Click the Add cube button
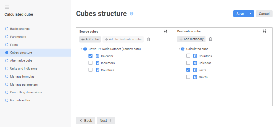 coord(90,39)
